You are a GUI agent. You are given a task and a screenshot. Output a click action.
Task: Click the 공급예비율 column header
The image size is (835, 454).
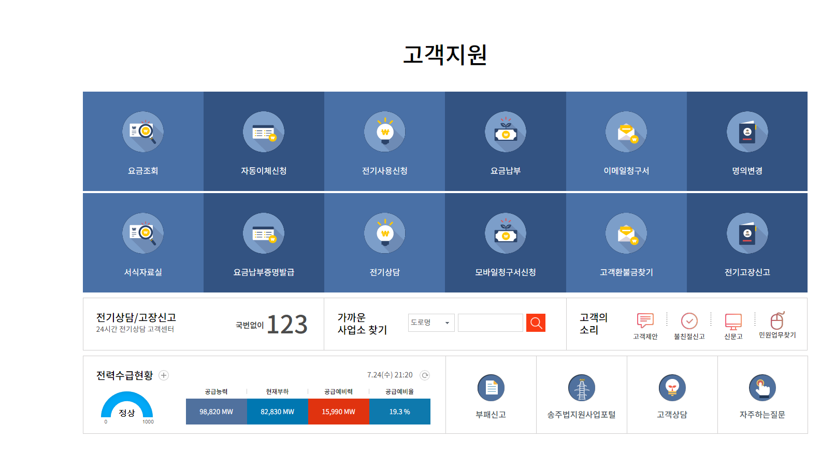400,392
